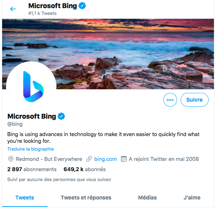Select the Tweets tab
Image resolution: width=215 pixels, height=208 pixels.
pyautogui.click(x=25, y=198)
